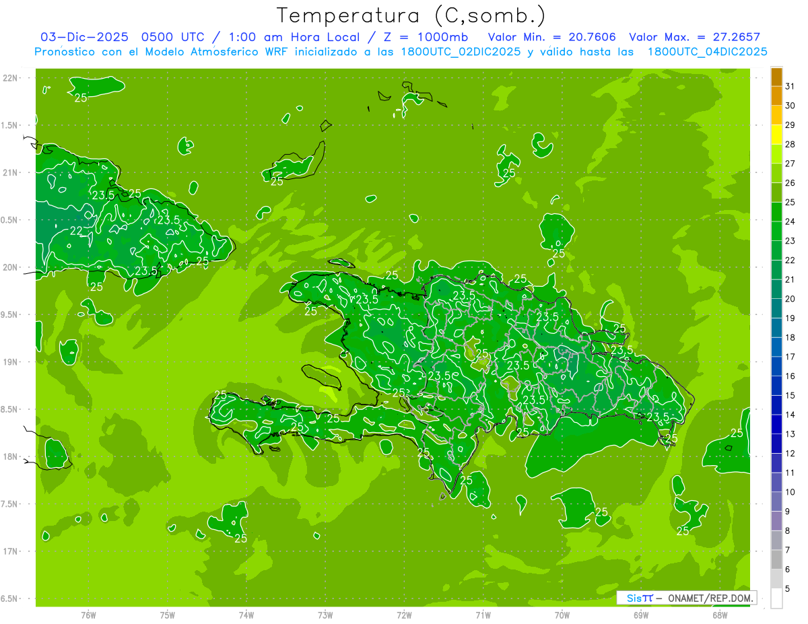Click the "24" value on color scale
This screenshot has width=808, height=624.
(790, 221)
